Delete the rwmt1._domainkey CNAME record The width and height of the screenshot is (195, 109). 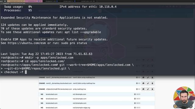tap(152, 78)
